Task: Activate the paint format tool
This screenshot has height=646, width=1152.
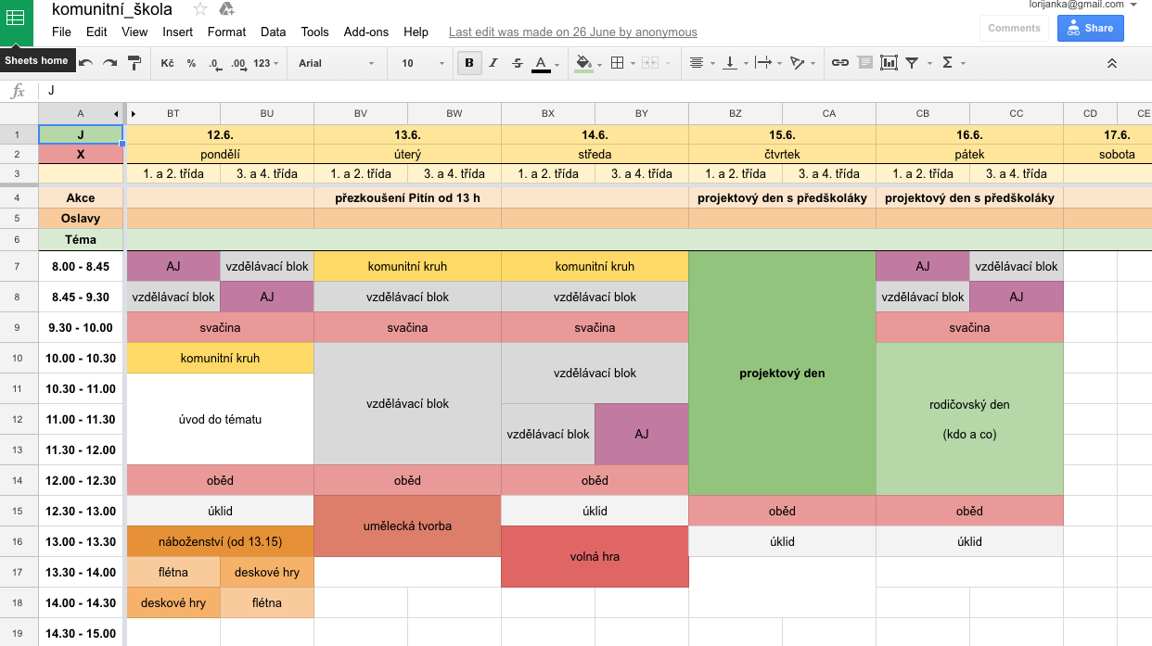Action: point(134,63)
